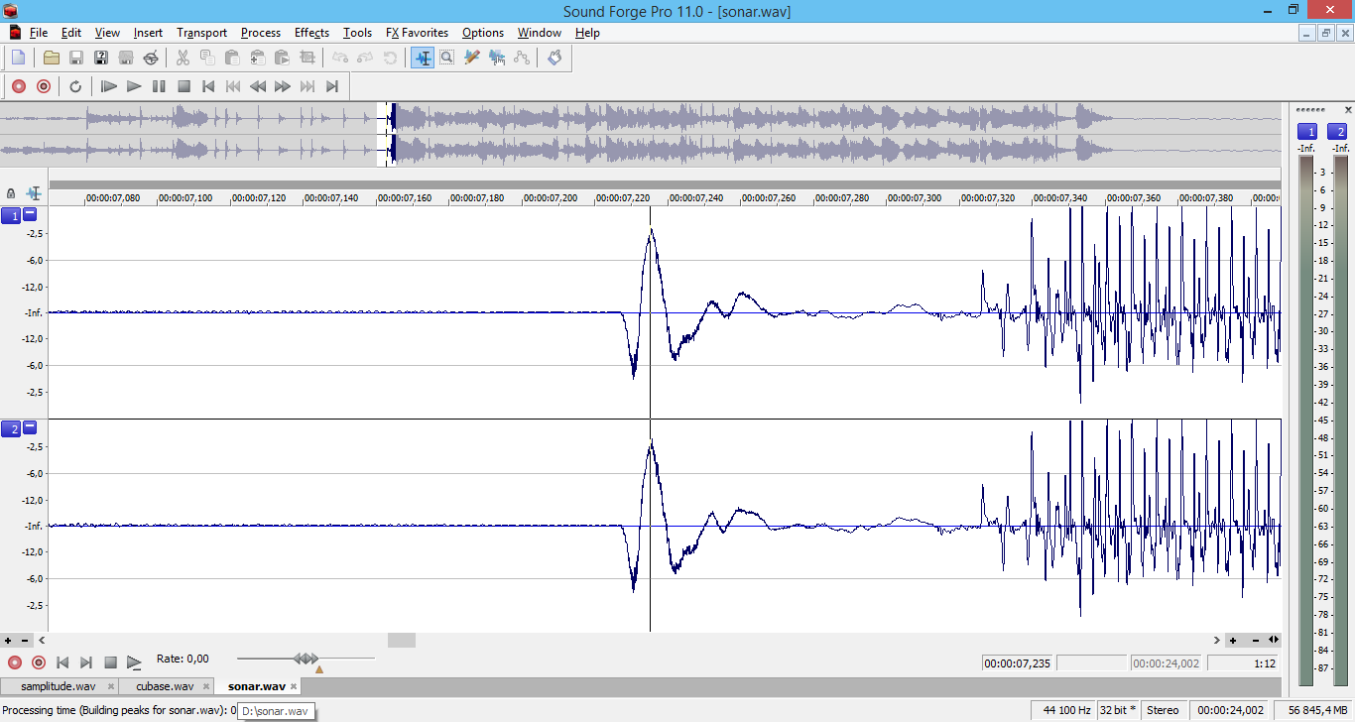Image resolution: width=1355 pixels, height=722 pixels.
Task: Switch to samplitude.wav tab
Action: coord(59,686)
